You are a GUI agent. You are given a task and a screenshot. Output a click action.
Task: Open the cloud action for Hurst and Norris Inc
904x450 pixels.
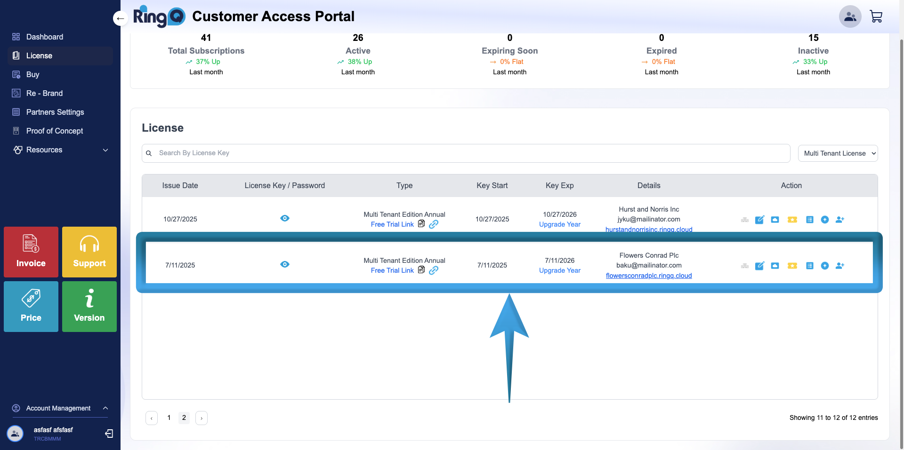pyautogui.click(x=775, y=220)
